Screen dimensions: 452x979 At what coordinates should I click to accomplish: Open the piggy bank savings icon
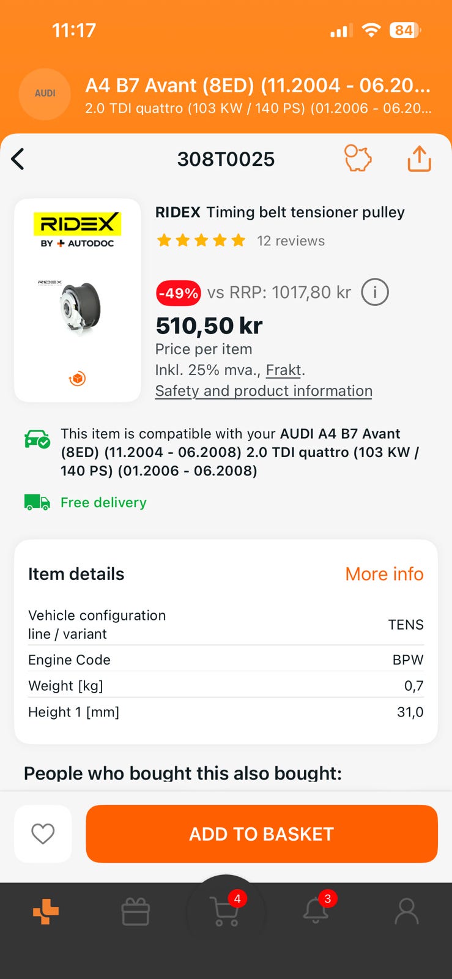[358, 158]
